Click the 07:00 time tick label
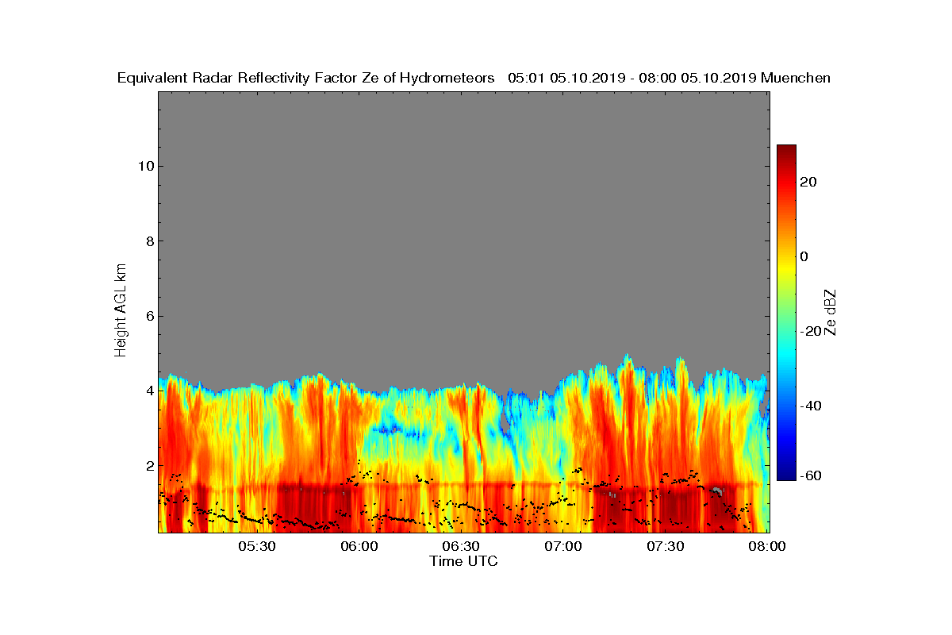Image resolution: width=952 pixels, height=635 pixels. tap(563, 547)
